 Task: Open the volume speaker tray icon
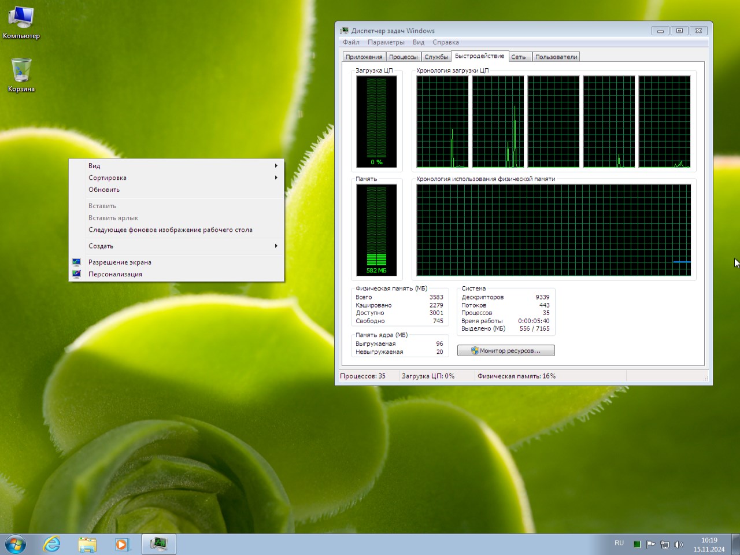[x=679, y=544]
